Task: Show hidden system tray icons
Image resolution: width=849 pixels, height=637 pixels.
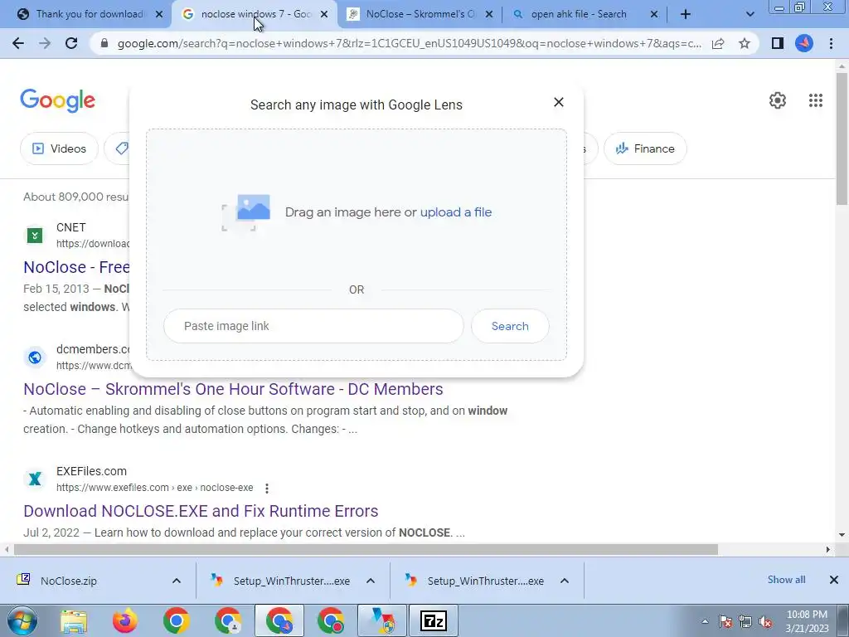Action: click(705, 622)
